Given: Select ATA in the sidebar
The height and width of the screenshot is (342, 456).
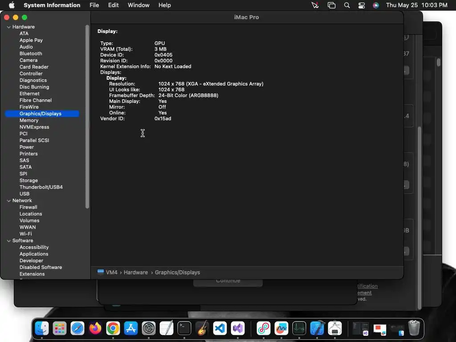Looking at the screenshot, I should 24,33.
